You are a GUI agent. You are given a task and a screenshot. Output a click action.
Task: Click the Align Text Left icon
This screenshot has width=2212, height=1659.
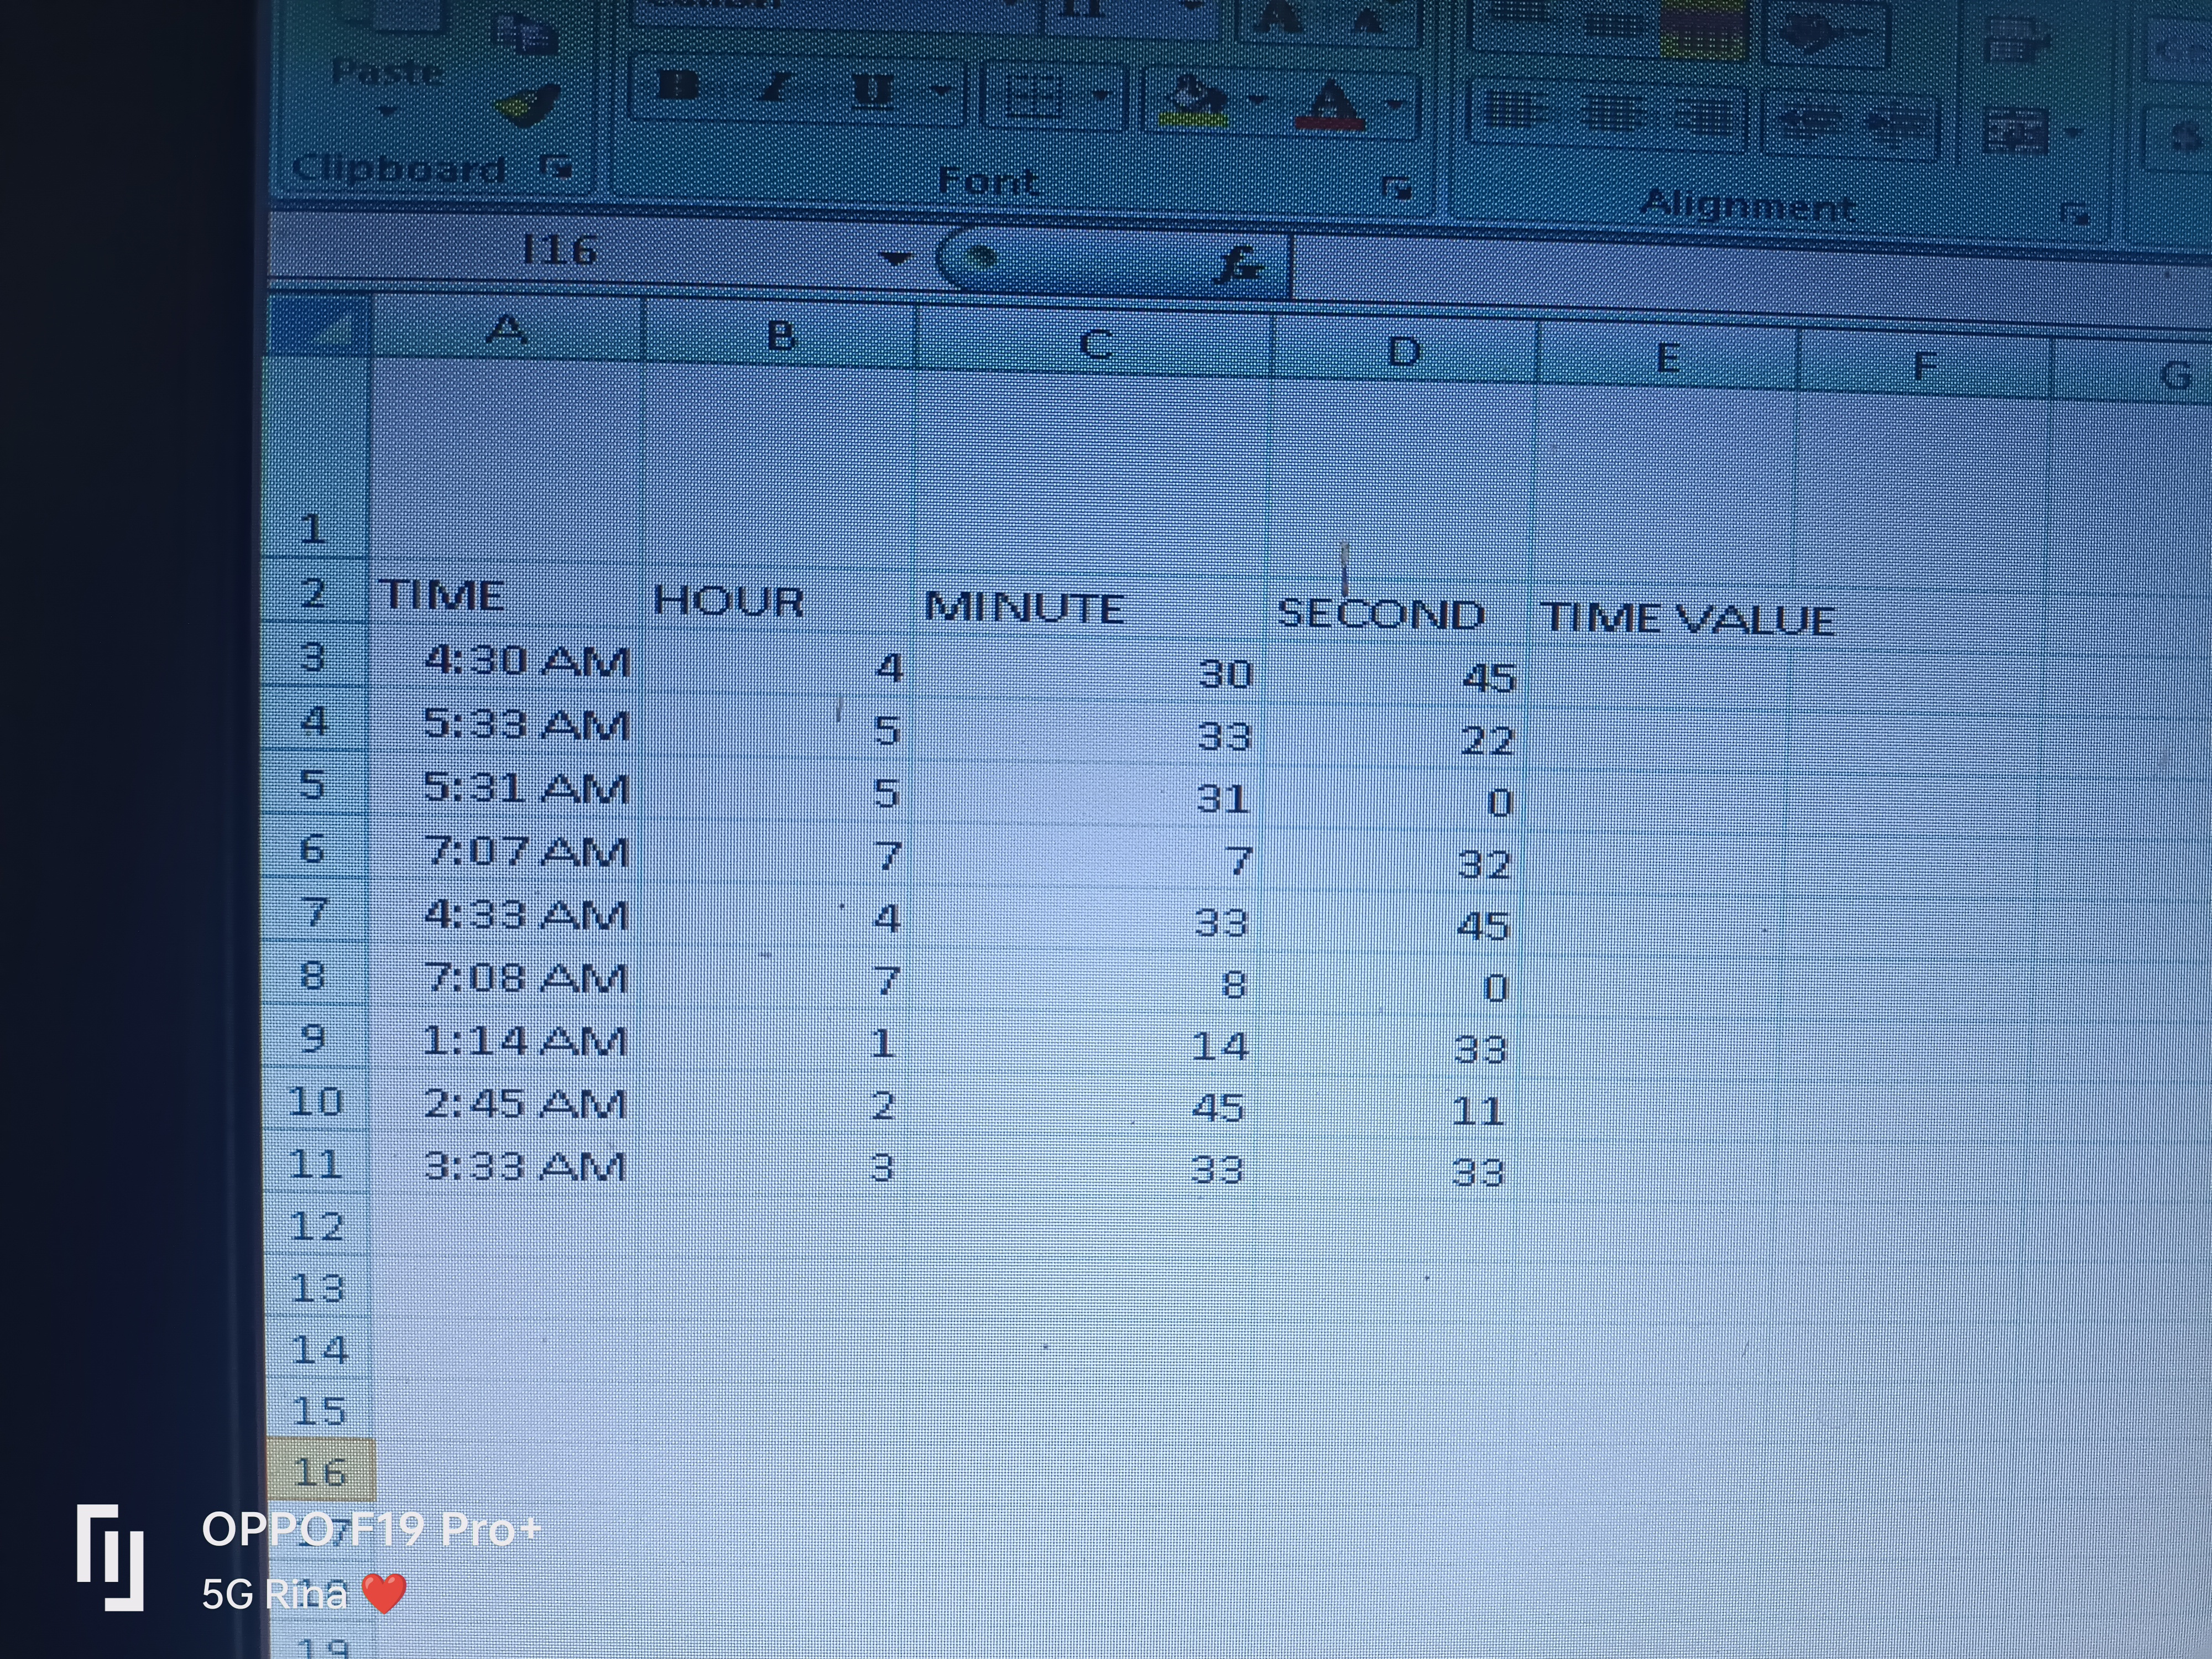coord(1513,110)
